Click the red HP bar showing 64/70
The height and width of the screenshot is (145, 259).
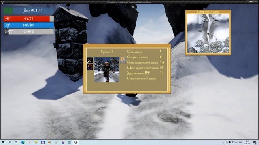coord(29,19)
